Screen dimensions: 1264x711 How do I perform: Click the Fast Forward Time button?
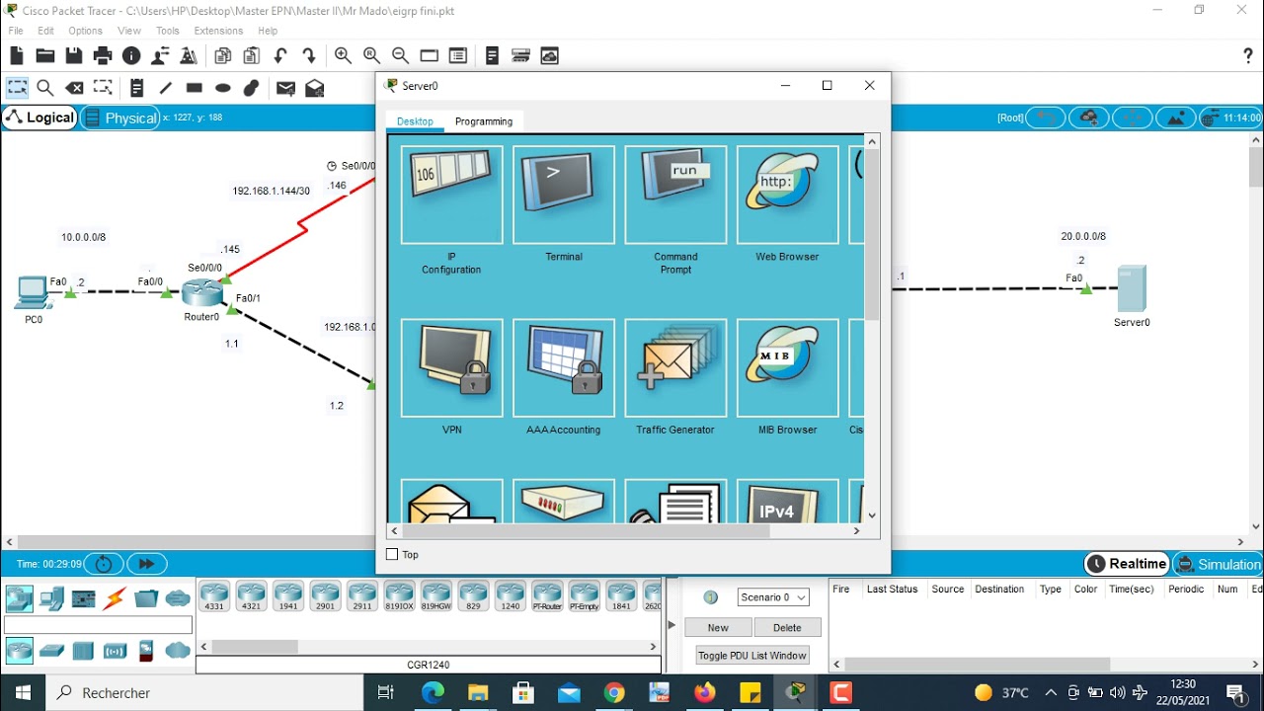pos(146,564)
